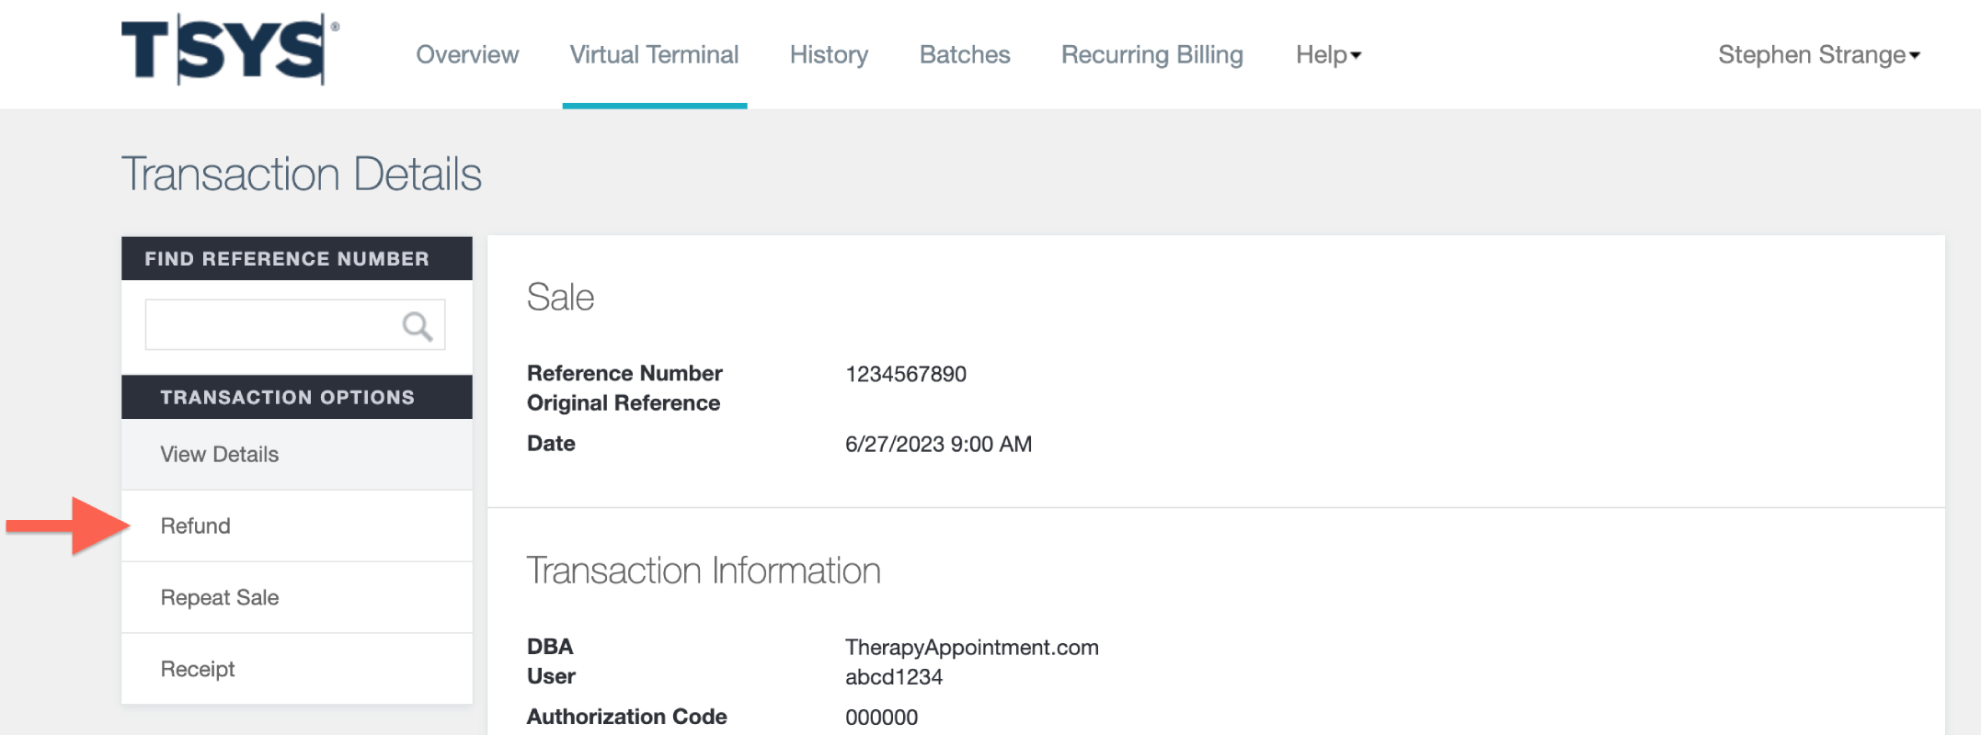The image size is (1981, 735).
Task: Click the Sale heading
Action: [x=560, y=298]
